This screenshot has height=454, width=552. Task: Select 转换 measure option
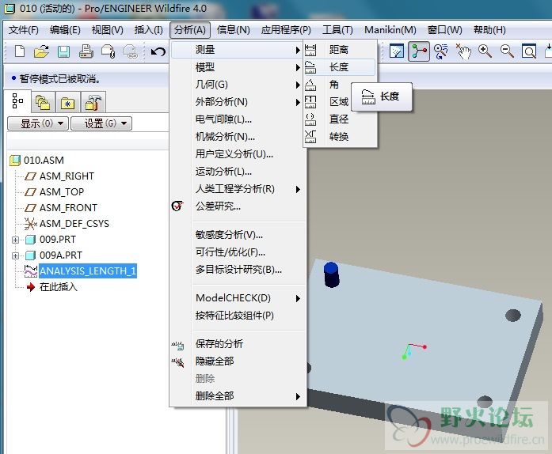click(x=340, y=137)
